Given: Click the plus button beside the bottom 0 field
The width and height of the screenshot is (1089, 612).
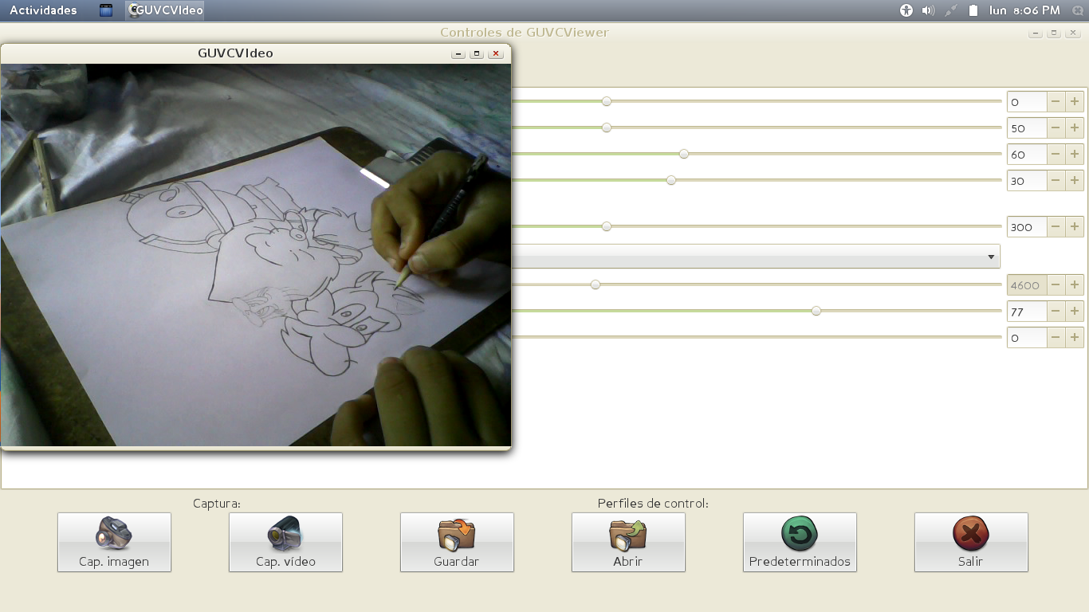Looking at the screenshot, I should (1075, 337).
